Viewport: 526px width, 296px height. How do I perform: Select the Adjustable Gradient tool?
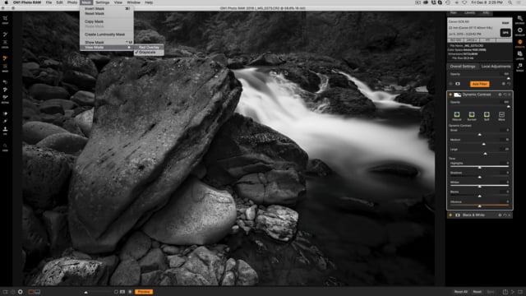[5, 43]
